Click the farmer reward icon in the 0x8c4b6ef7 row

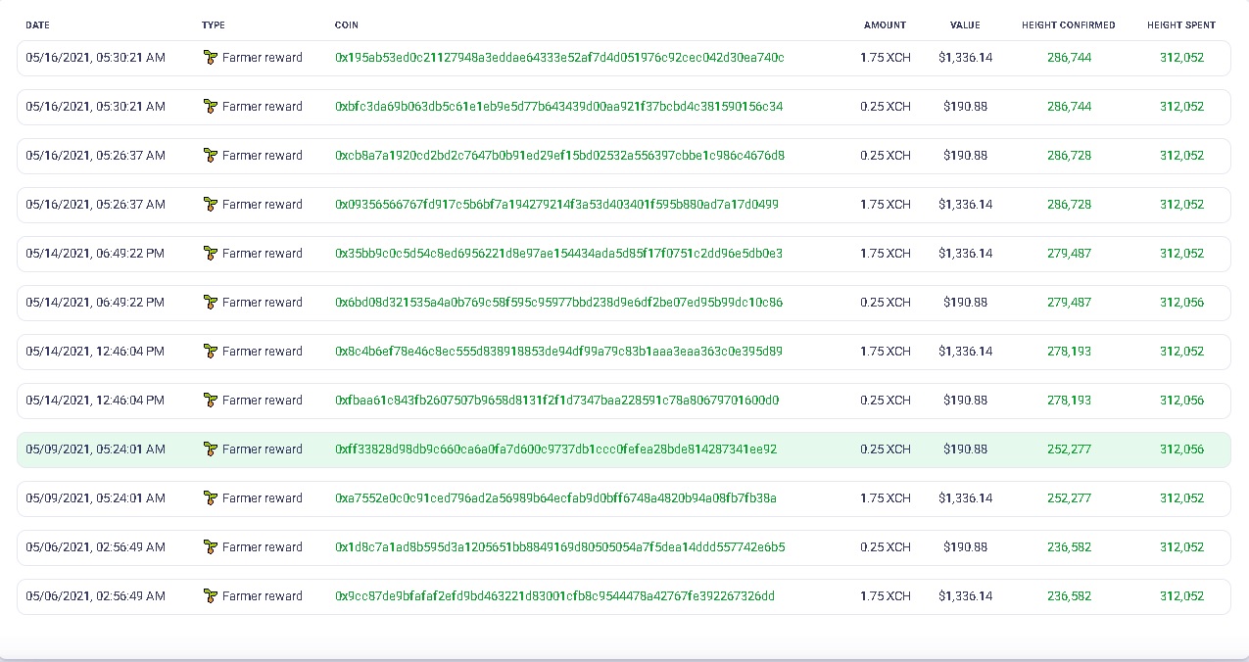pyautogui.click(x=210, y=352)
